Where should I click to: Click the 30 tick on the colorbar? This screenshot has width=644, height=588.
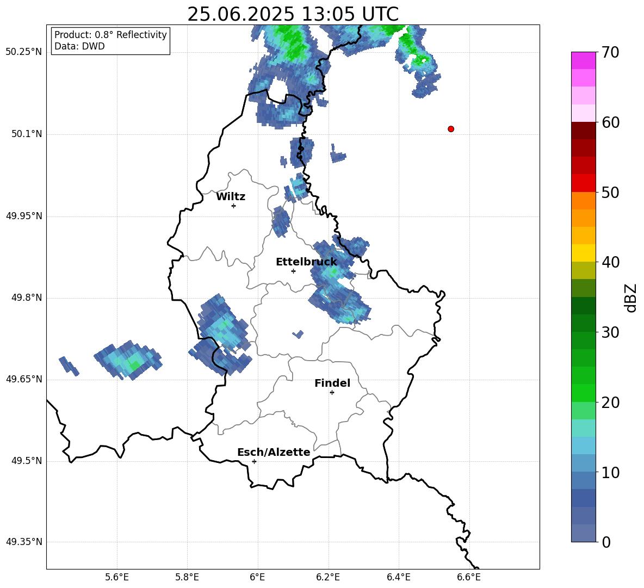coord(610,332)
